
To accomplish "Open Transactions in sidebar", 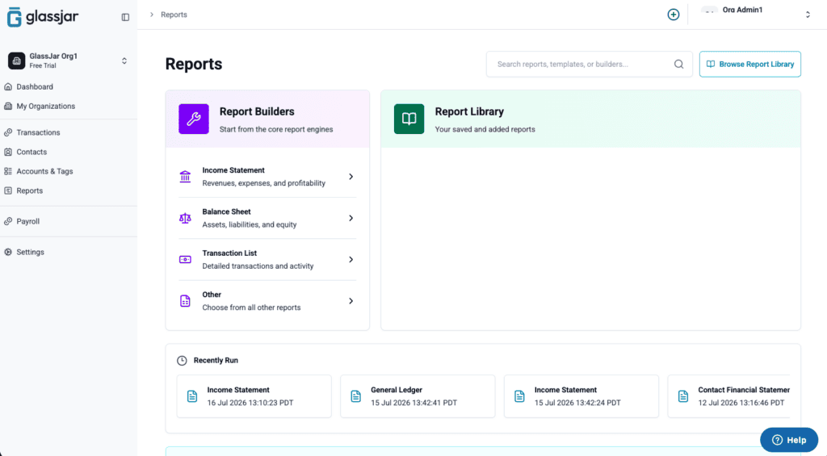I will click(x=38, y=132).
